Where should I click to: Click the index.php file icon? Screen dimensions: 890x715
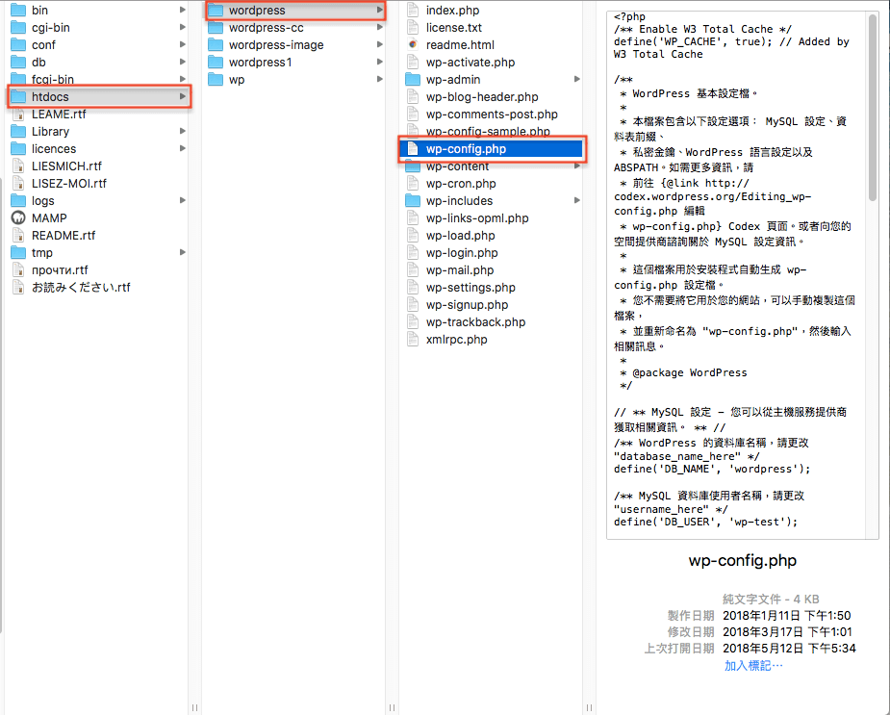tap(413, 11)
